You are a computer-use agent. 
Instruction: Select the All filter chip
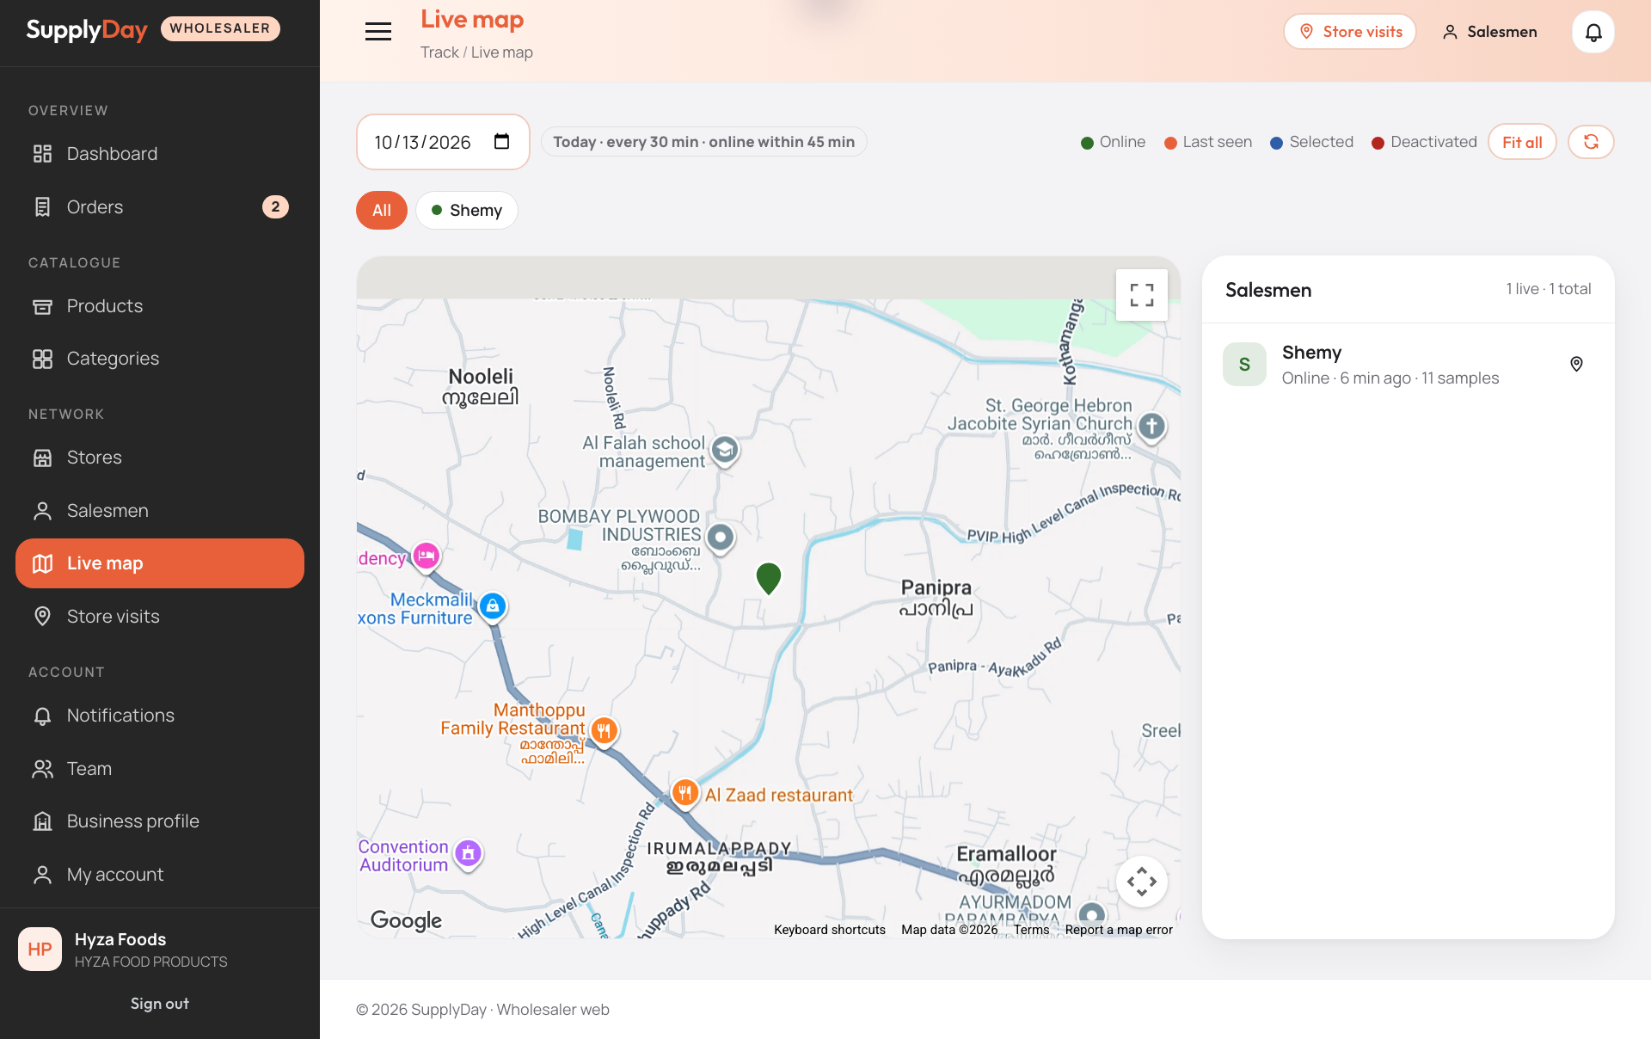(382, 211)
